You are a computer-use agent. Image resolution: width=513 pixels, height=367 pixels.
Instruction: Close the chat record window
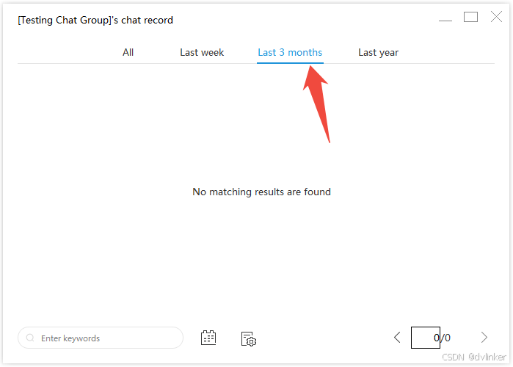[496, 16]
